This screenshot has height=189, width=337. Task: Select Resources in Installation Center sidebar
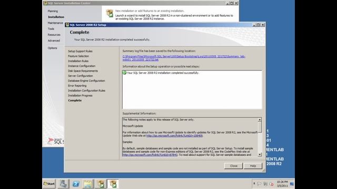click(x=54, y=35)
